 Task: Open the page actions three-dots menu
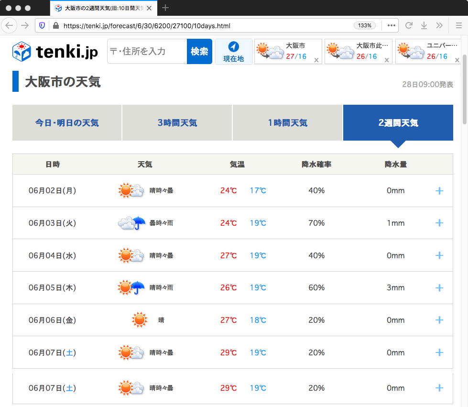click(x=392, y=25)
